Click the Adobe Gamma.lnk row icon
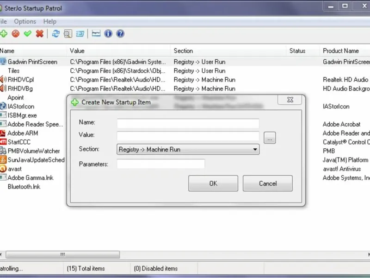 (3, 177)
